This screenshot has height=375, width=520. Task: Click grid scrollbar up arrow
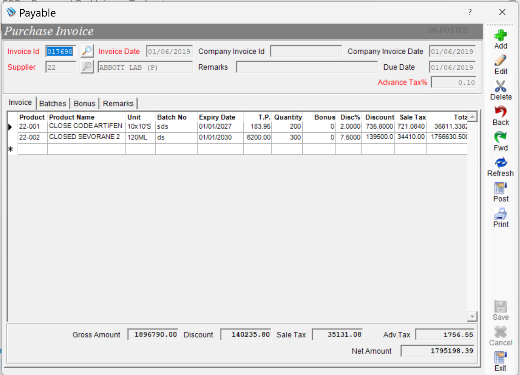click(x=472, y=117)
